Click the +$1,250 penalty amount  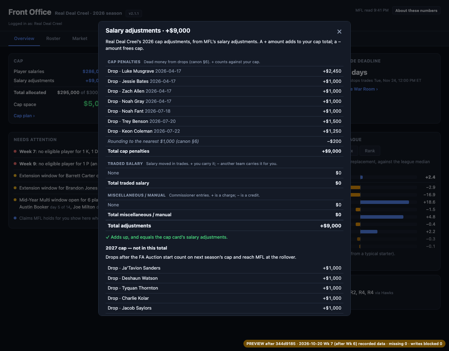click(332, 131)
